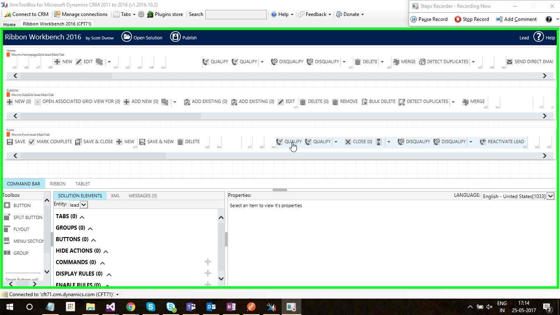
Task: Select REACTIVATE LEAD in Form row
Action: [x=502, y=142]
